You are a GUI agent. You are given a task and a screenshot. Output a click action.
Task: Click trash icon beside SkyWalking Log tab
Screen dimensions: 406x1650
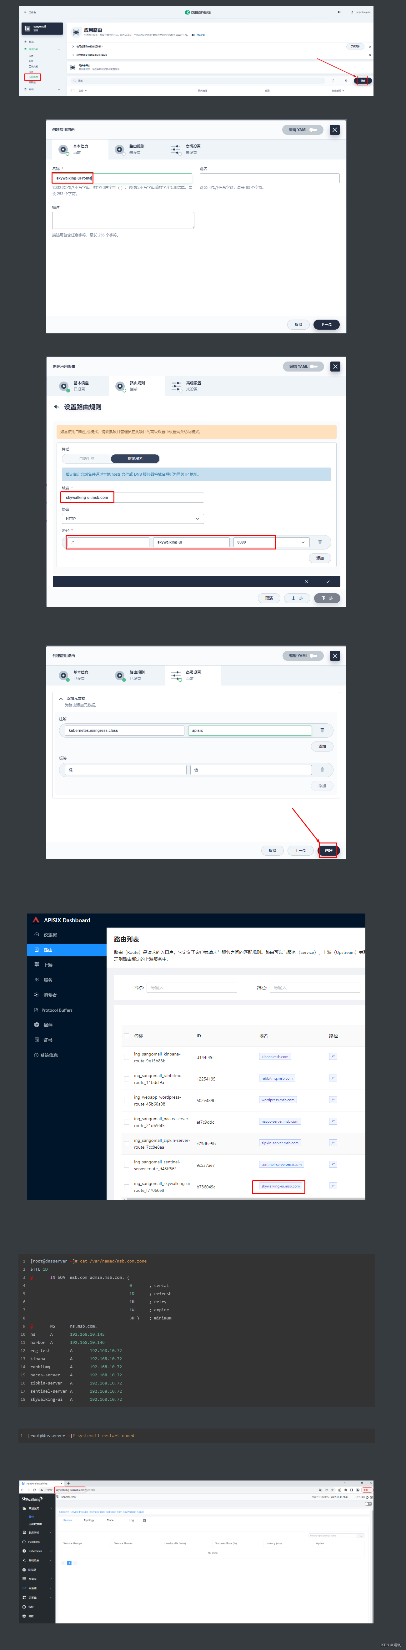tap(144, 1520)
